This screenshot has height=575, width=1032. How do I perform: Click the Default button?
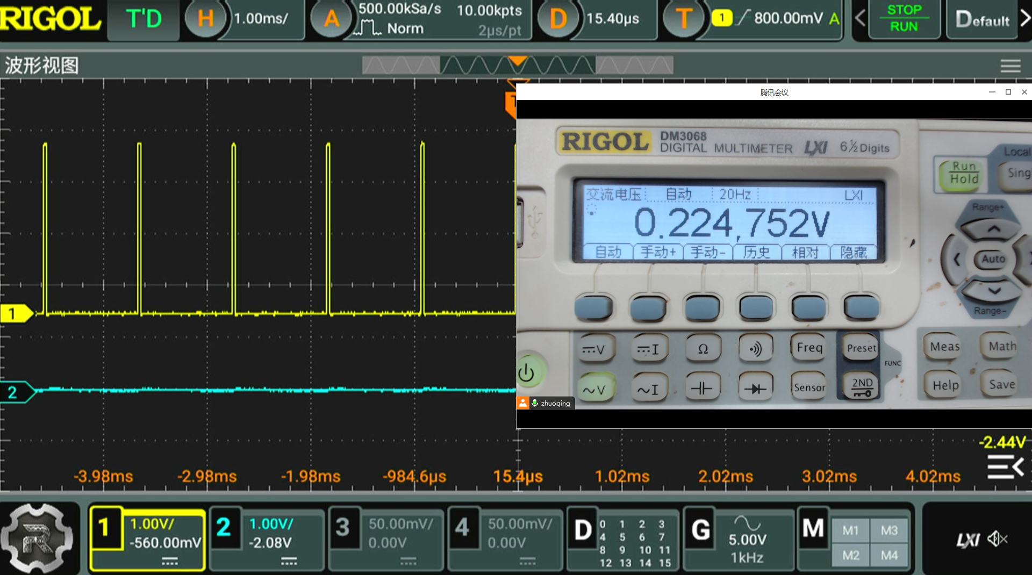pos(982,20)
